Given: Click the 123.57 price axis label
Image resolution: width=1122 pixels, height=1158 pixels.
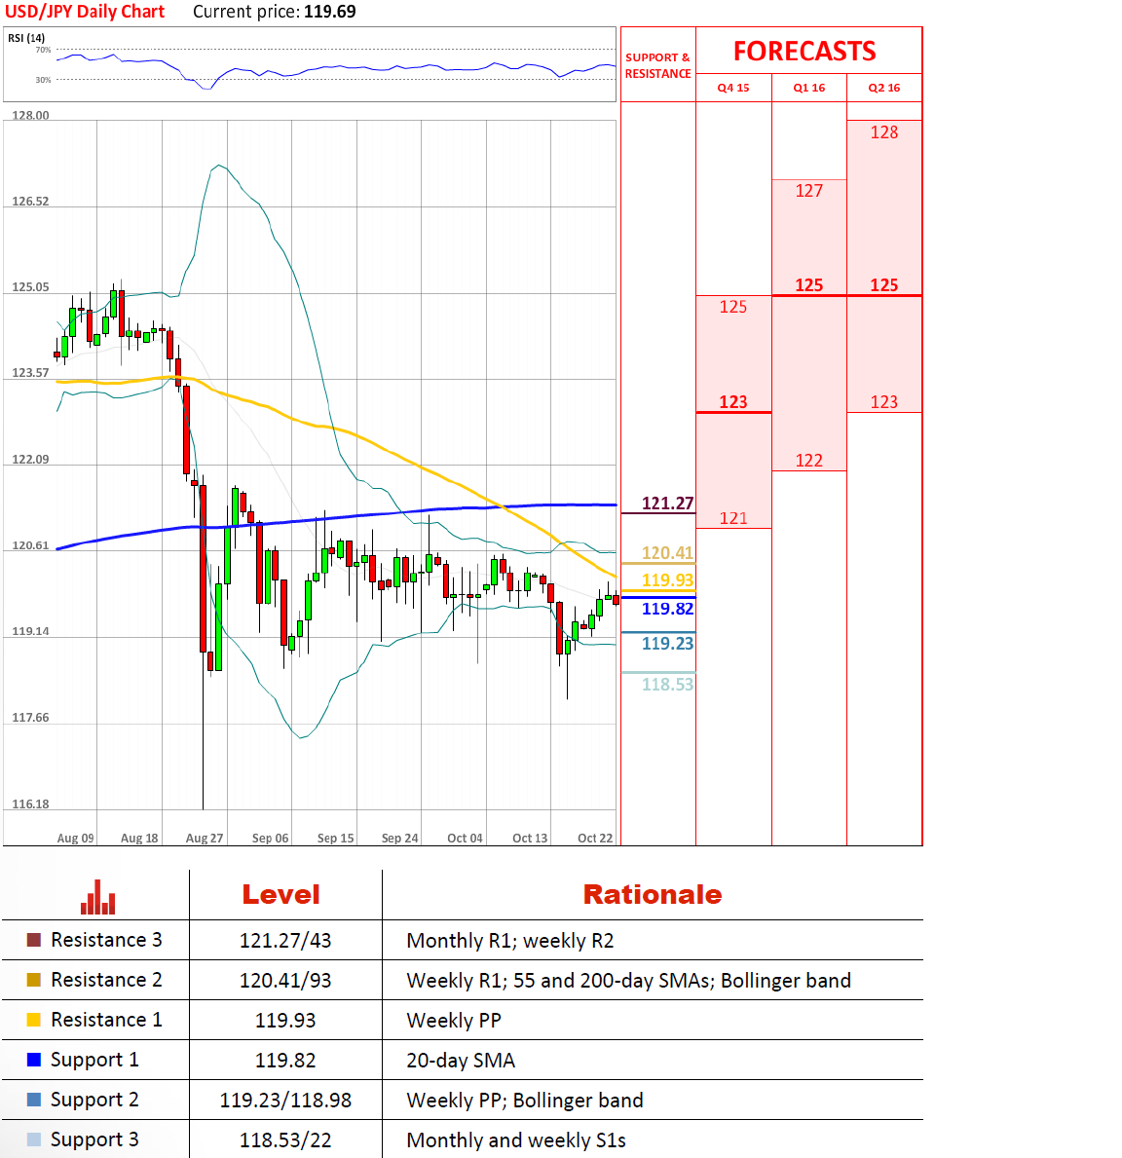Looking at the screenshot, I should [30, 372].
